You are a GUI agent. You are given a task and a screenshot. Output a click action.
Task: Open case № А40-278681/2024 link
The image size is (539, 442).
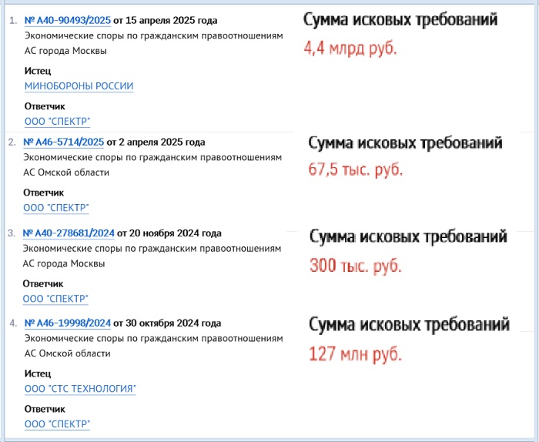(69, 233)
